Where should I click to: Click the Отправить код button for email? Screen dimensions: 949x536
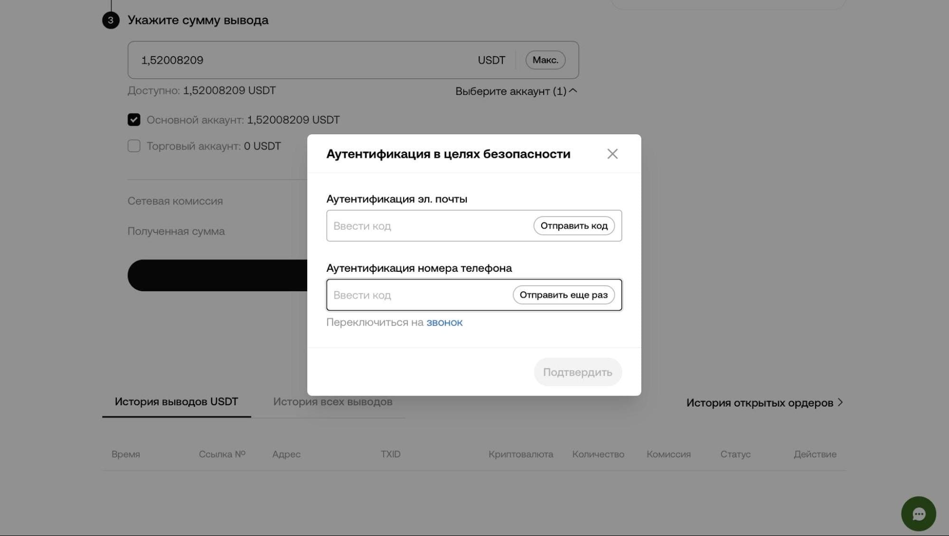point(574,226)
